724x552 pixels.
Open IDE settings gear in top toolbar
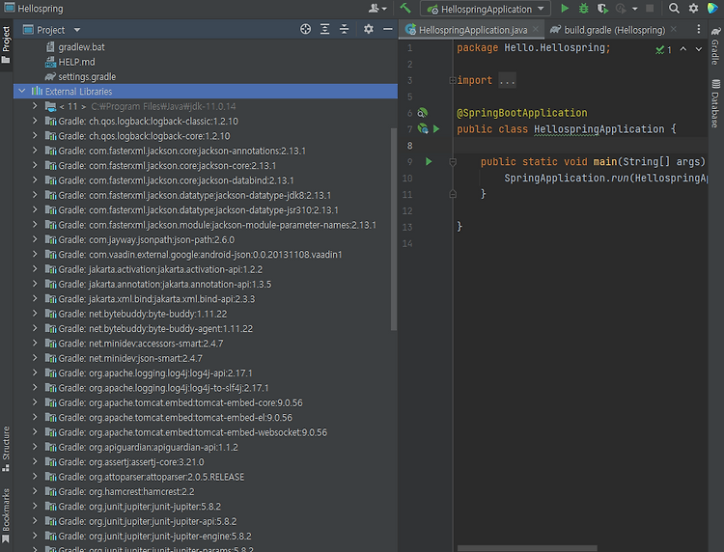pos(693,9)
